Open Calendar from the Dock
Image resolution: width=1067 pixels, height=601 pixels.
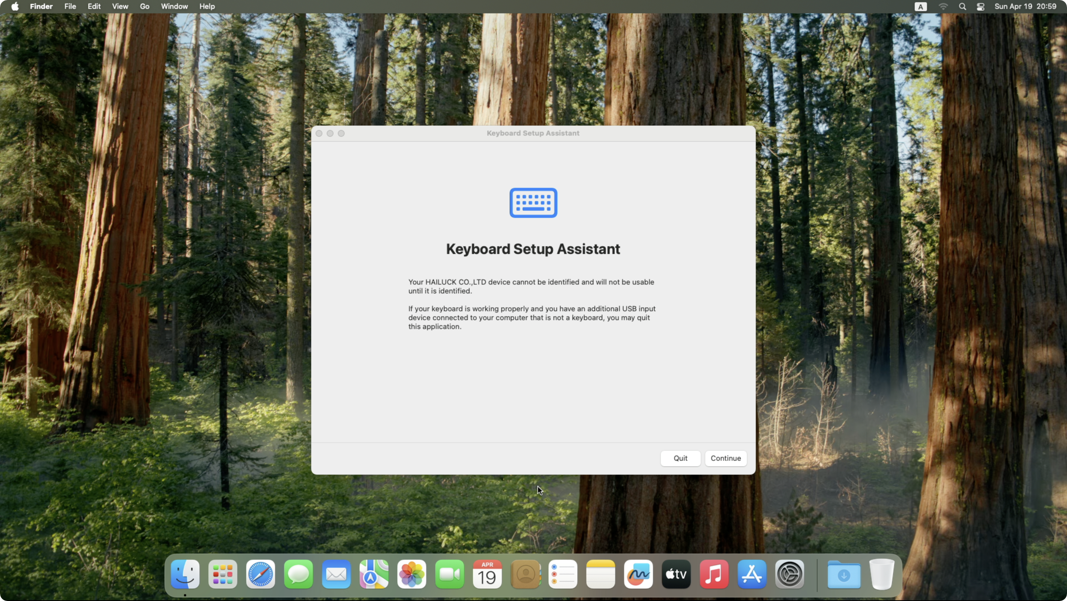487,574
